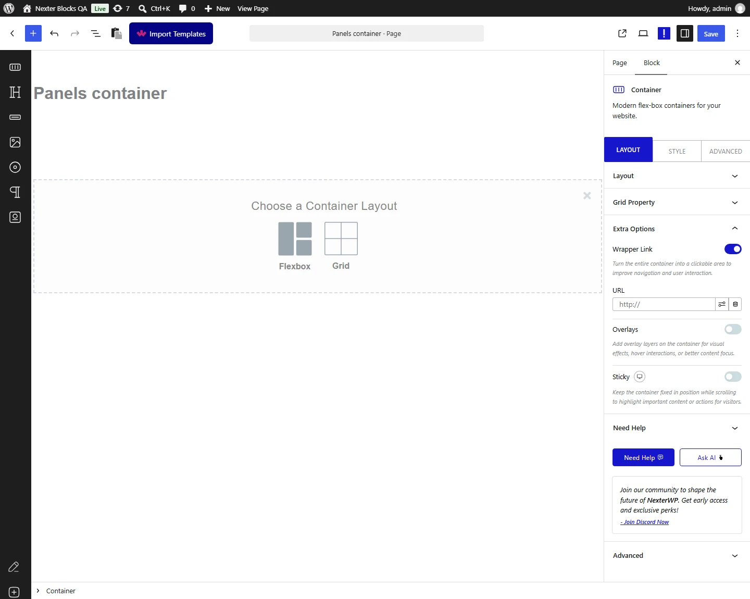This screenshot has height=599, width=750.
Task: Redo the last change
Action: click(x=75, y=33)
